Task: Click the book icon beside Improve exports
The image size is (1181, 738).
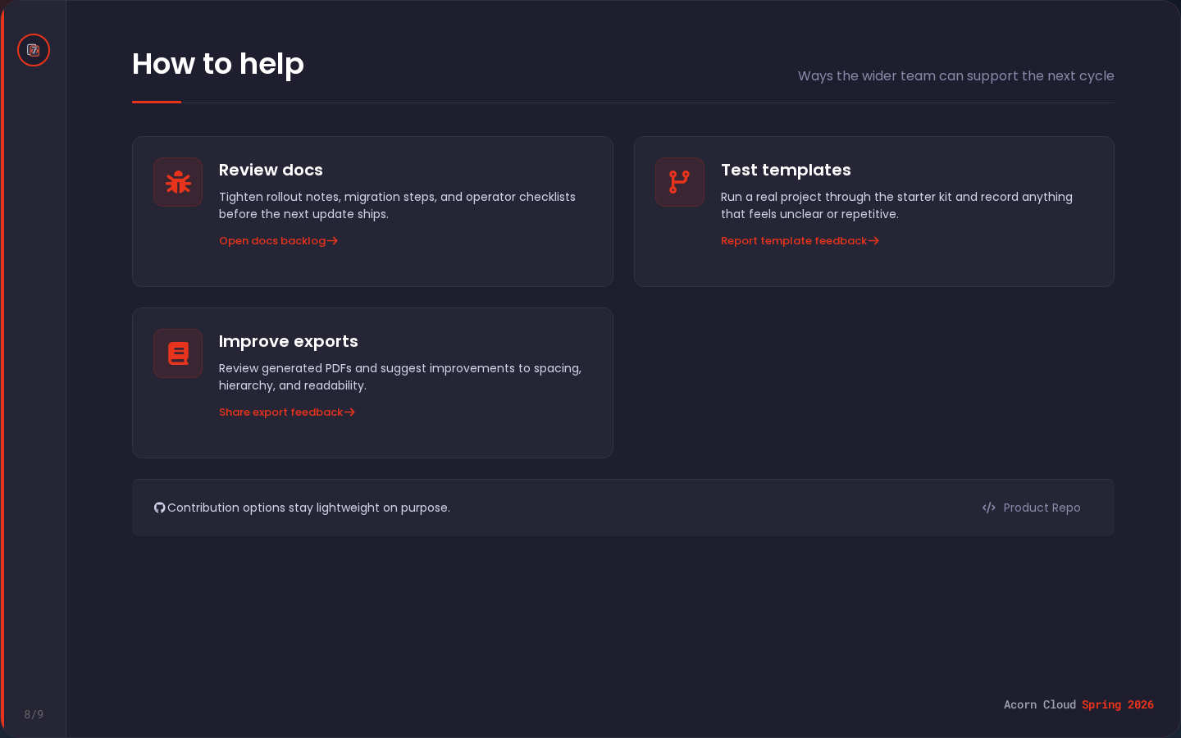Action: point(178,353)
